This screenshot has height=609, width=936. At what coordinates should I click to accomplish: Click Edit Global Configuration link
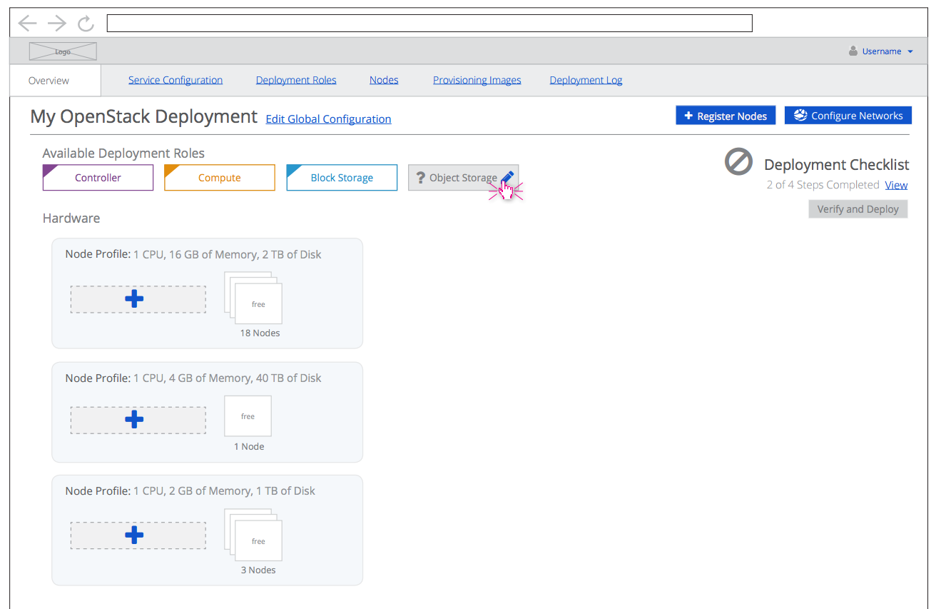click(328, 119)
